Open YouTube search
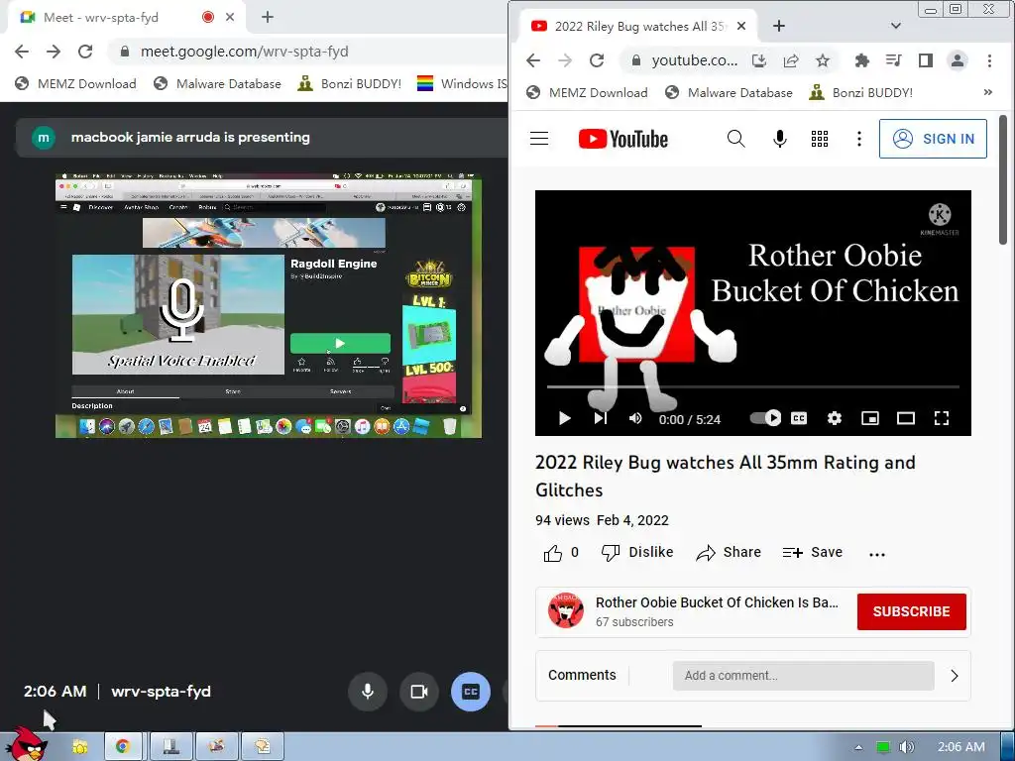1015x761 pixels. pos(736,139)
